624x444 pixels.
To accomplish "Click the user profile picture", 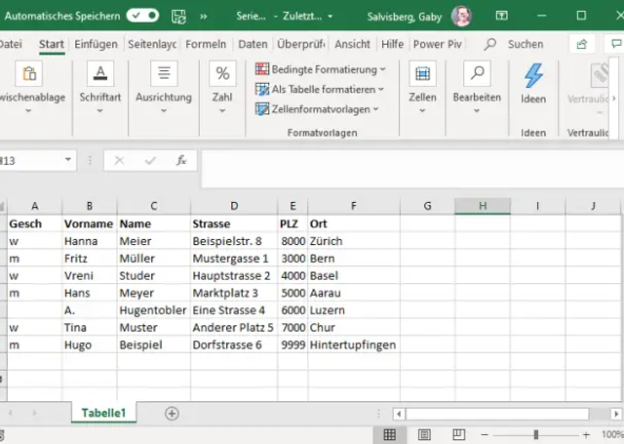I will pyautogui.click(x=461, y=16).
